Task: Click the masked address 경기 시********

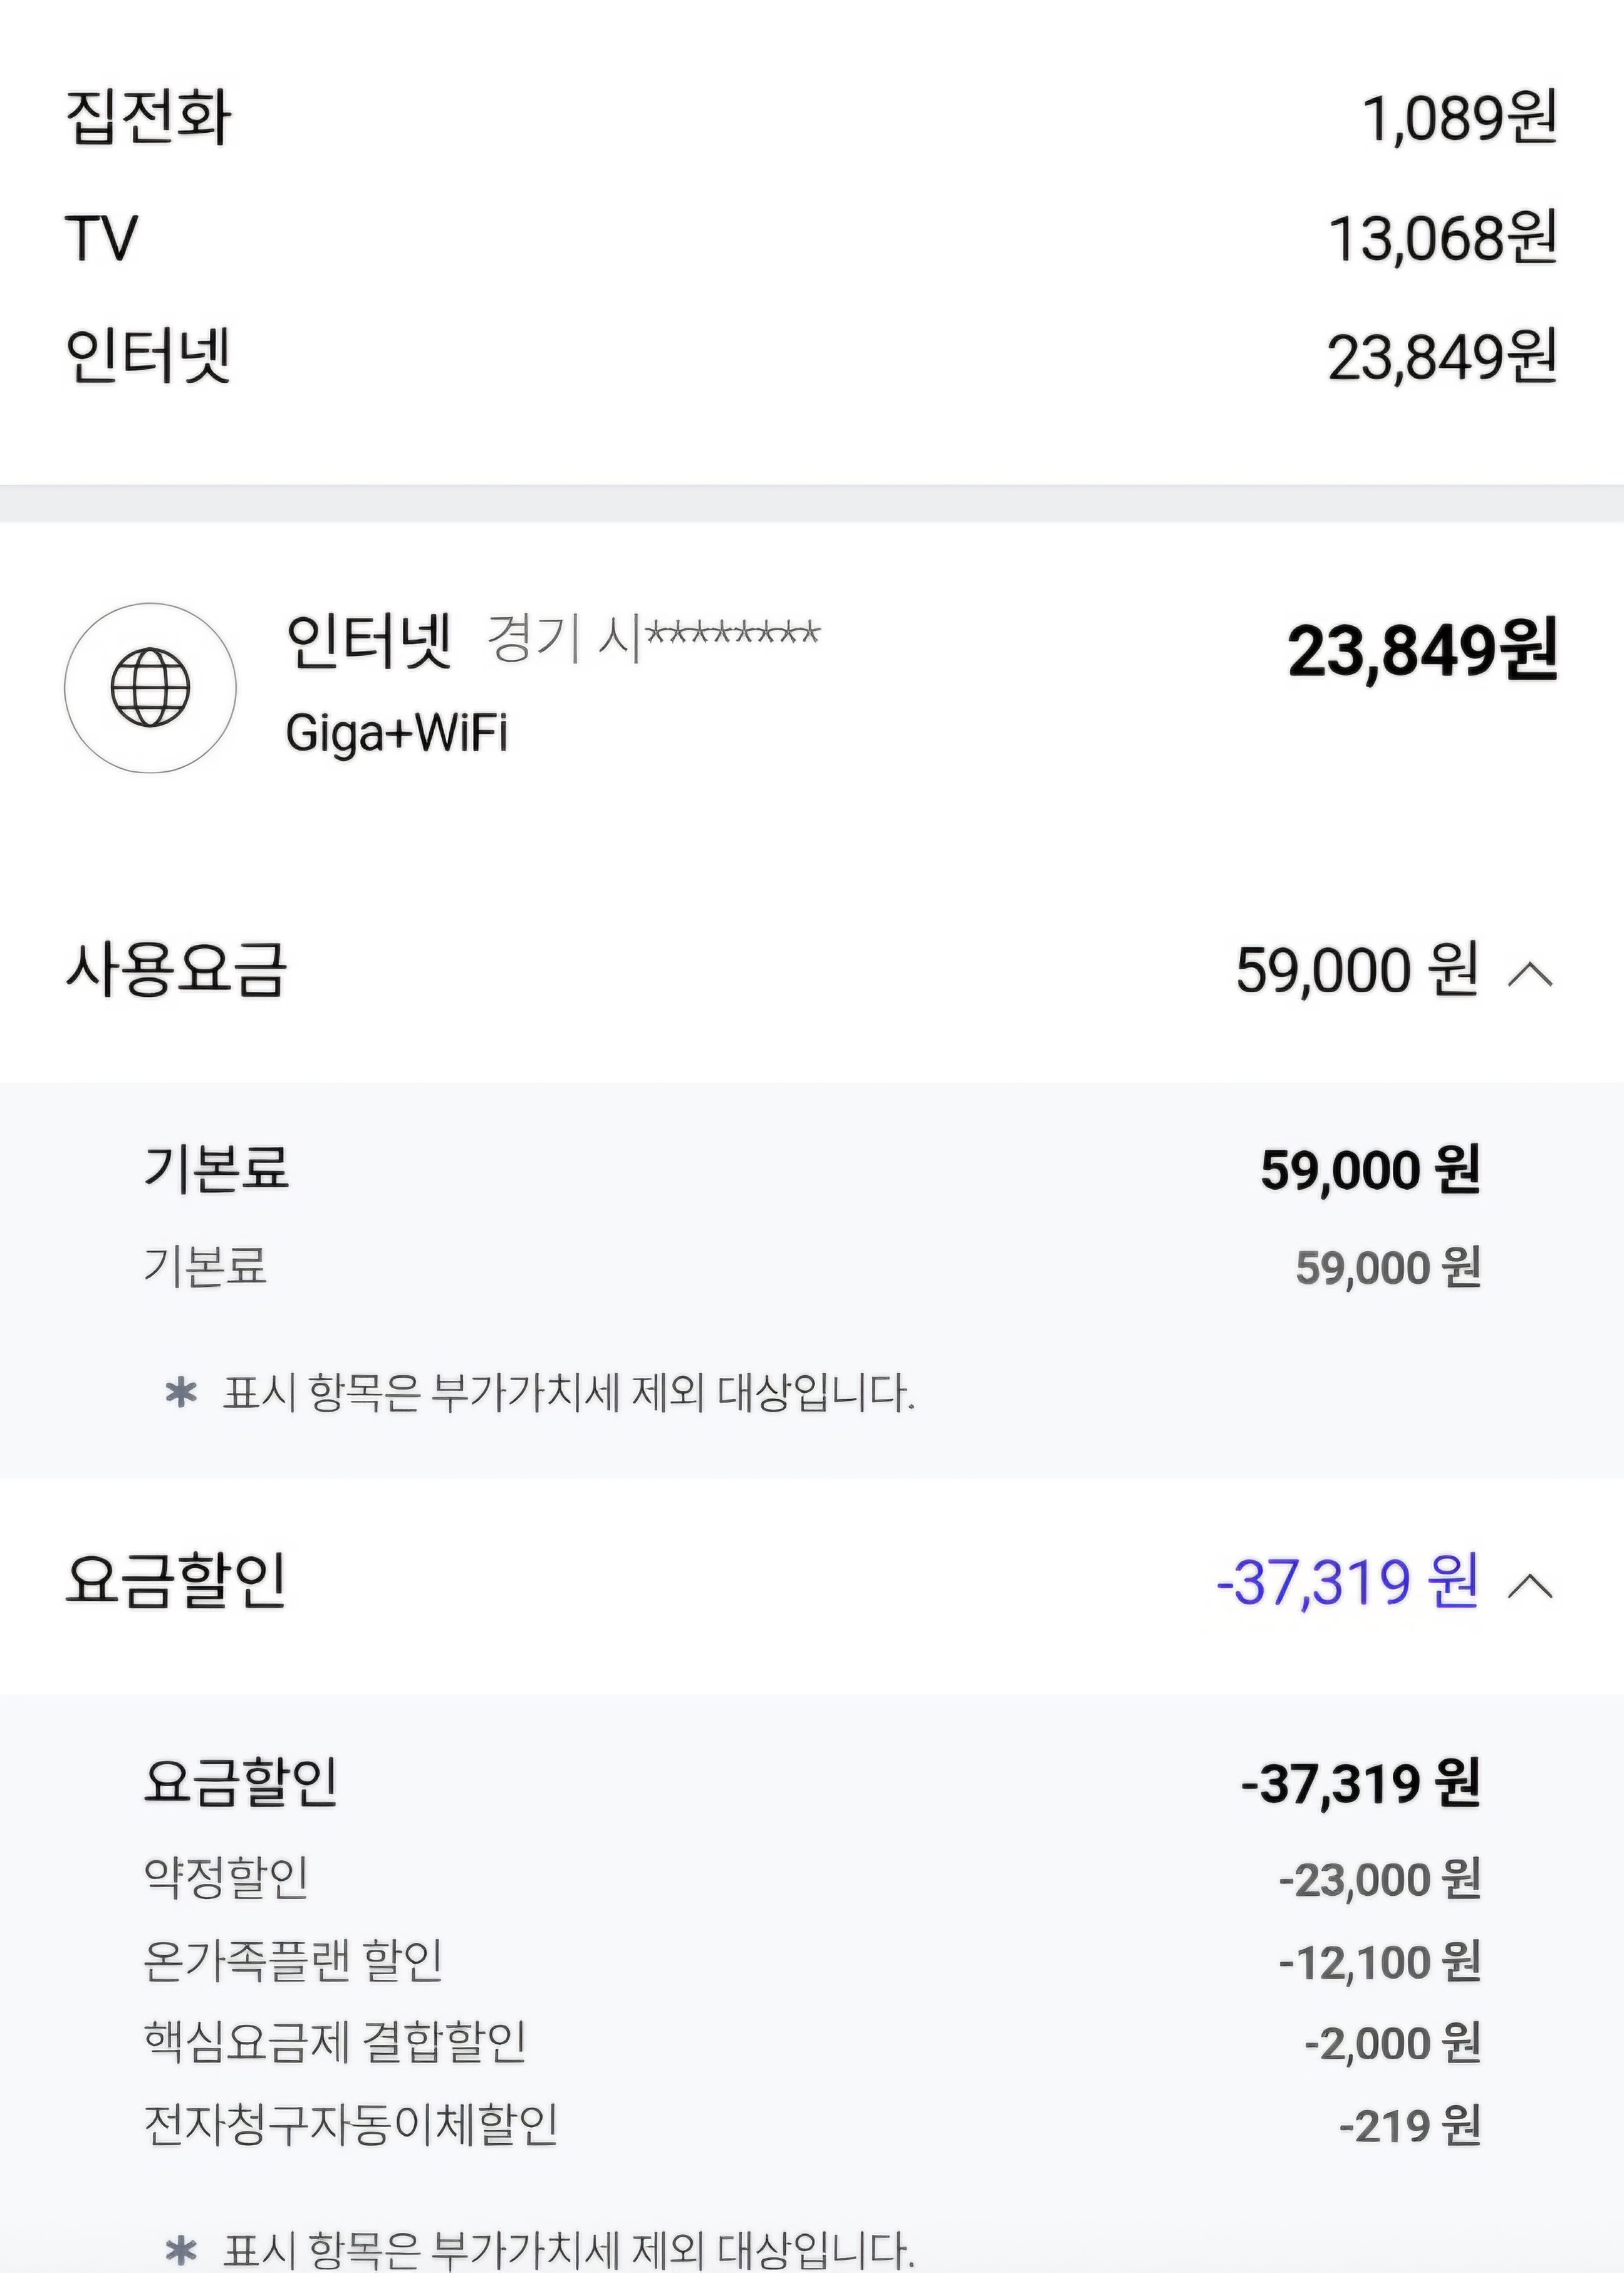Action: [653, 637]
